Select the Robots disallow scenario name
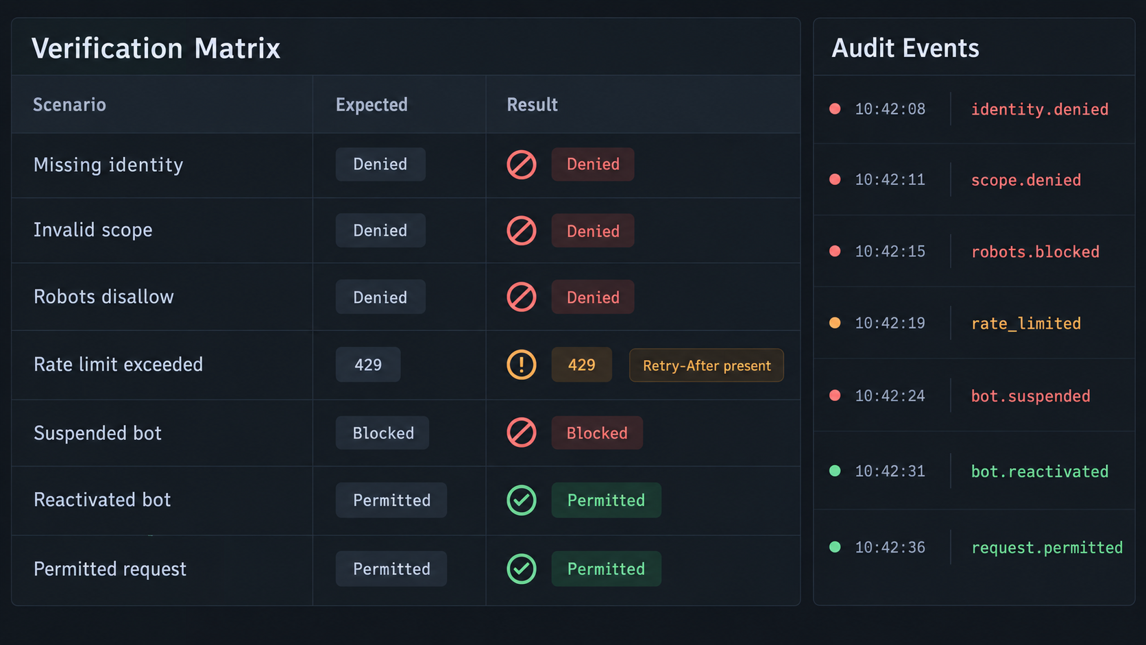 pyautogui.click(x=103, y=297)
